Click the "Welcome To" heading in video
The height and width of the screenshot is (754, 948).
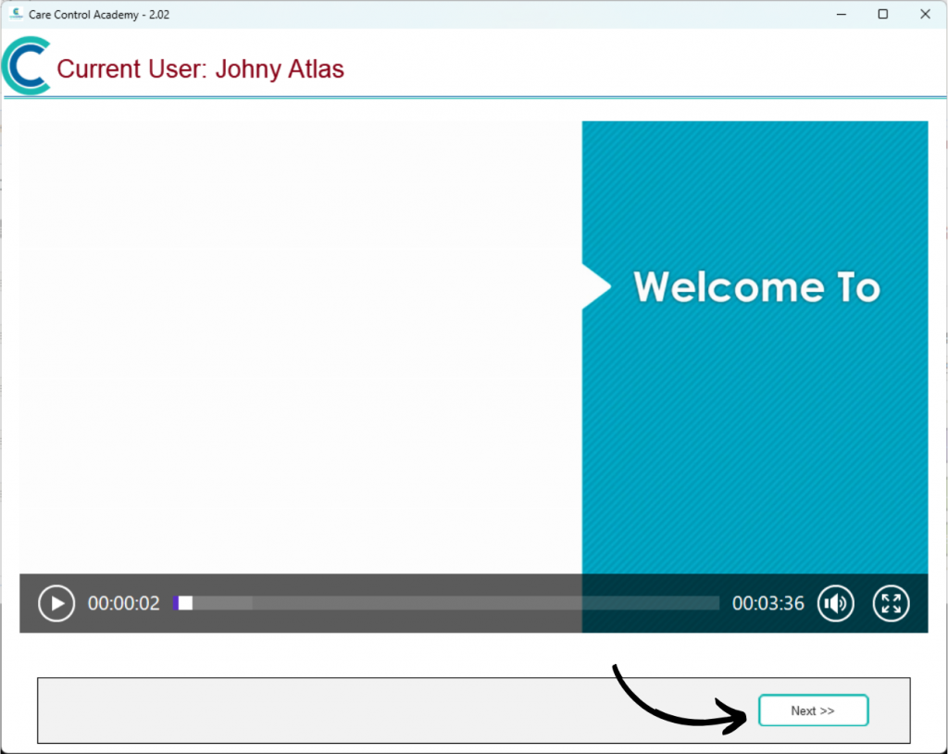(x=756, y=287)
